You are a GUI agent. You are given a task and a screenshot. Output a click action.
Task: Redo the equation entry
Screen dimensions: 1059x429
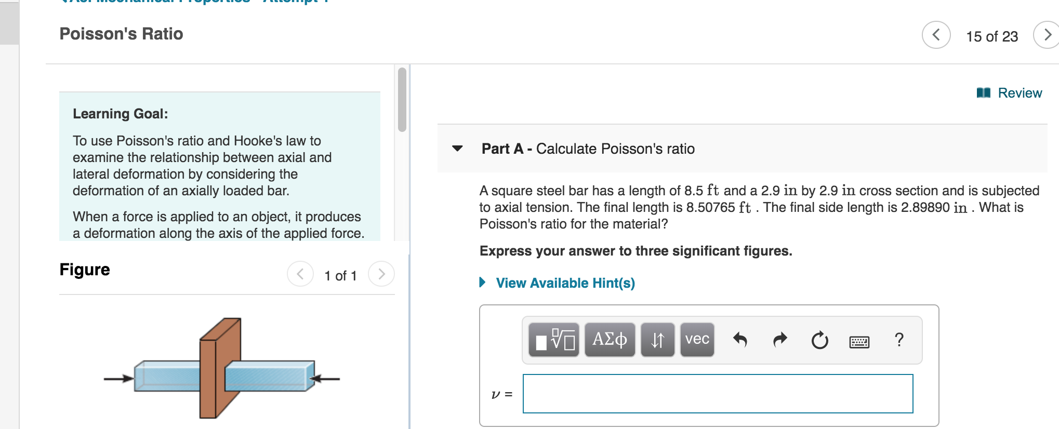tap(779, 340)
